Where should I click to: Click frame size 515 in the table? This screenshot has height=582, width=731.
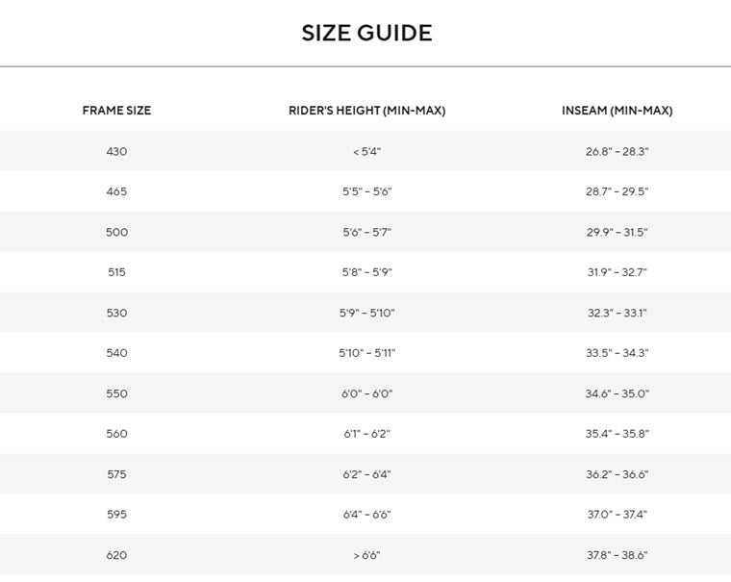116,272
